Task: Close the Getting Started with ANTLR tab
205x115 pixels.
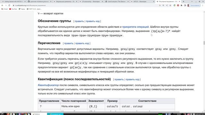Action: pos(25,2)
